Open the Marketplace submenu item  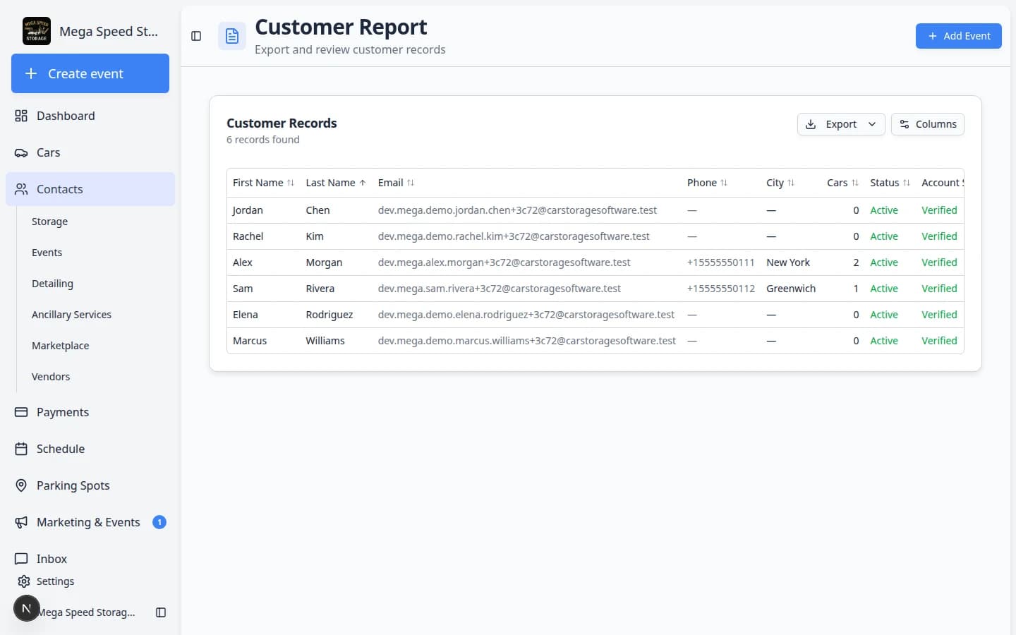pos(60,346)
